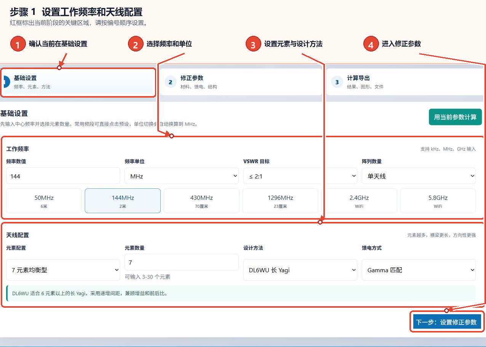Select the 144MHz 2米 preset
This screenshot has height=347, width=486.
click(x=123, y=201)
